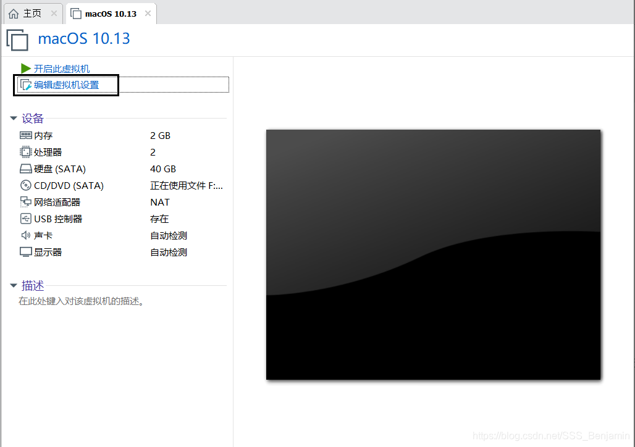Screen dimensions: 635x447
Task: Click the home icon on 主页 tab
Action: [x=14, y=14]
